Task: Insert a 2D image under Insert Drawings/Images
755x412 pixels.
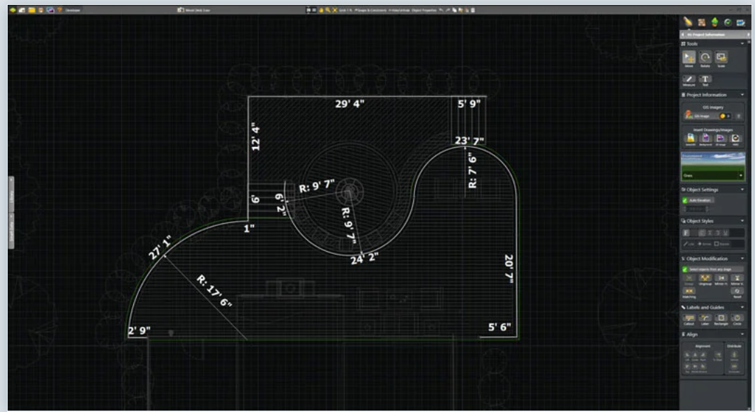Action: 720,139
